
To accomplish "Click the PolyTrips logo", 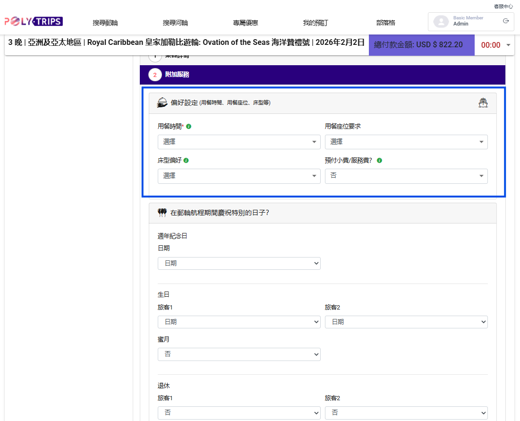I will click(34, 22).
